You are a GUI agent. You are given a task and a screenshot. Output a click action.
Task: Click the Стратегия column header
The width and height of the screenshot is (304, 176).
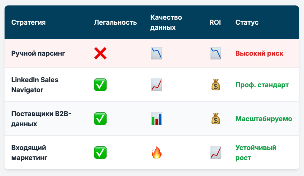[28, 22]
